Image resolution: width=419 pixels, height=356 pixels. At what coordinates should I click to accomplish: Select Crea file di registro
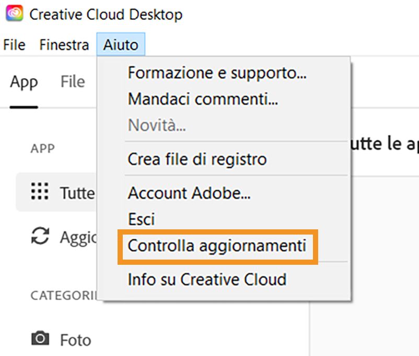[x=198, y=159]
